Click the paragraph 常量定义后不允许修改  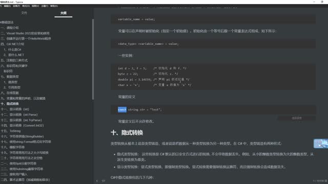point(136,121)
